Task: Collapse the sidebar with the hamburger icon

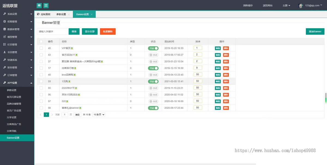Action: pyautogui.click(x=38, y=5)
